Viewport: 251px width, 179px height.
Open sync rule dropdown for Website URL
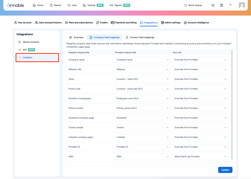pos(200,69)
